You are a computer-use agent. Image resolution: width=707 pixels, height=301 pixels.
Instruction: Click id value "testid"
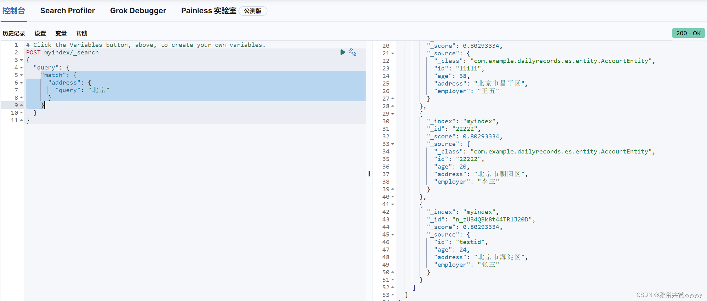(x=470, y=242)
